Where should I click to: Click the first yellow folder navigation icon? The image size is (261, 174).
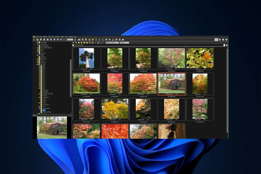click(79, 43)
